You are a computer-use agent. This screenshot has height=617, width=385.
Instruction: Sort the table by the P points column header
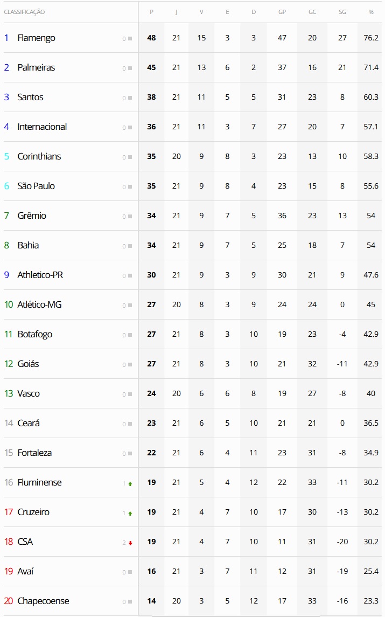151,12
